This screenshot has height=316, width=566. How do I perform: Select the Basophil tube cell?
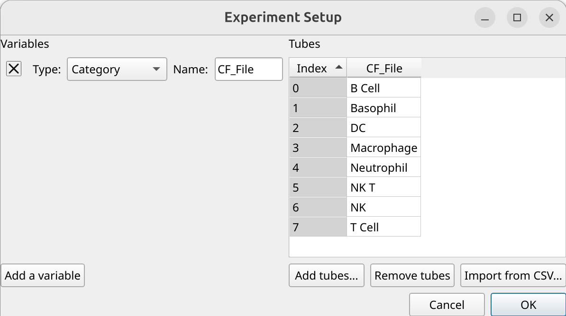(x=383, y=108)
